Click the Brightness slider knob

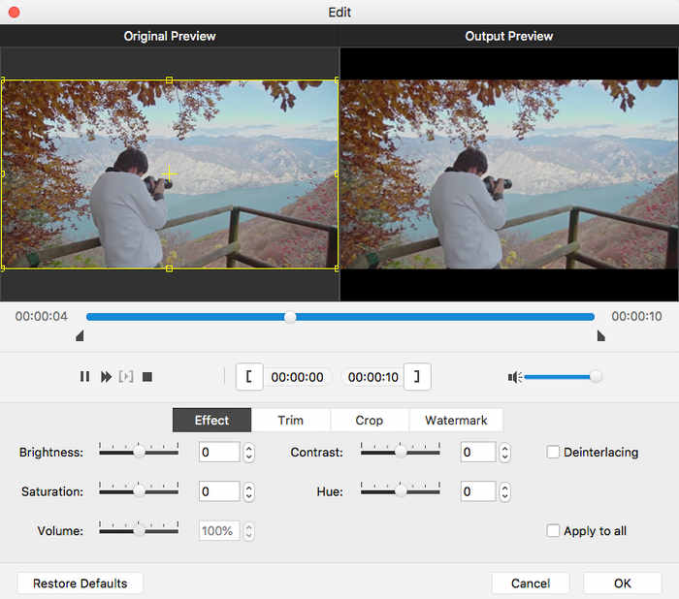(x=139, y=453)
